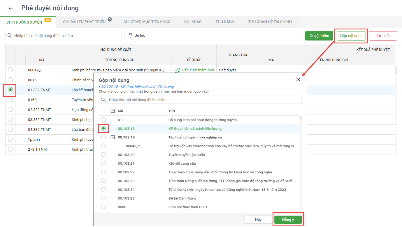Click the dialog search input field
Viewport: 402px width, 227px height.
point(204,100)
